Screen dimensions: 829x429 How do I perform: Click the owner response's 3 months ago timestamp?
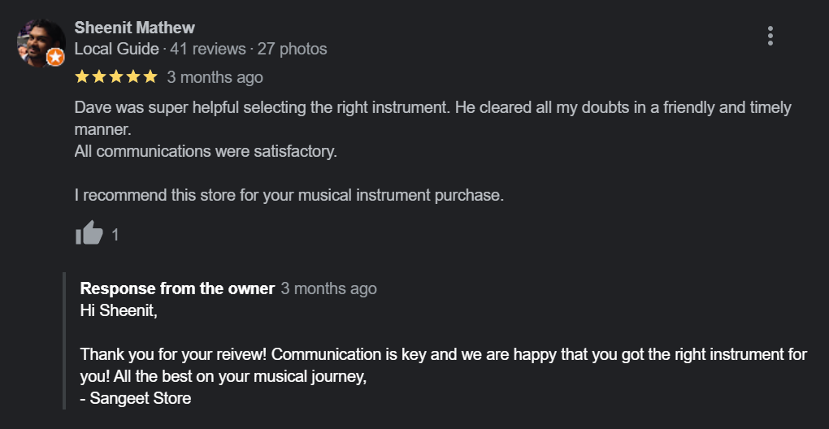328,288
